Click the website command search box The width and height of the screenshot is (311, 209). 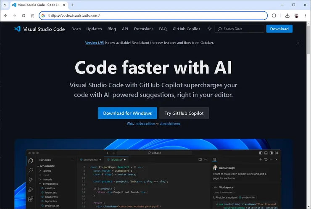pyautogui.click(x=155, y=153)
